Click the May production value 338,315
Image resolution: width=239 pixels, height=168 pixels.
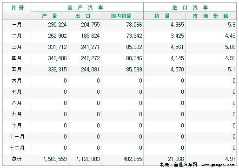point(57,70)
